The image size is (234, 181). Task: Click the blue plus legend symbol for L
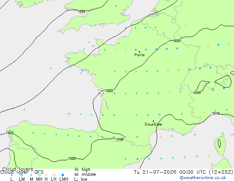pyautogui.click(x=11, y=175)
